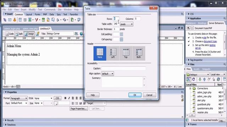
Task: Click OK in the Table dialog
Action: pos(135,95)
